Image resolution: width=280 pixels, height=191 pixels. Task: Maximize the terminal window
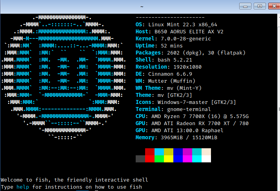pyautogui.click(x=260, y=6)
